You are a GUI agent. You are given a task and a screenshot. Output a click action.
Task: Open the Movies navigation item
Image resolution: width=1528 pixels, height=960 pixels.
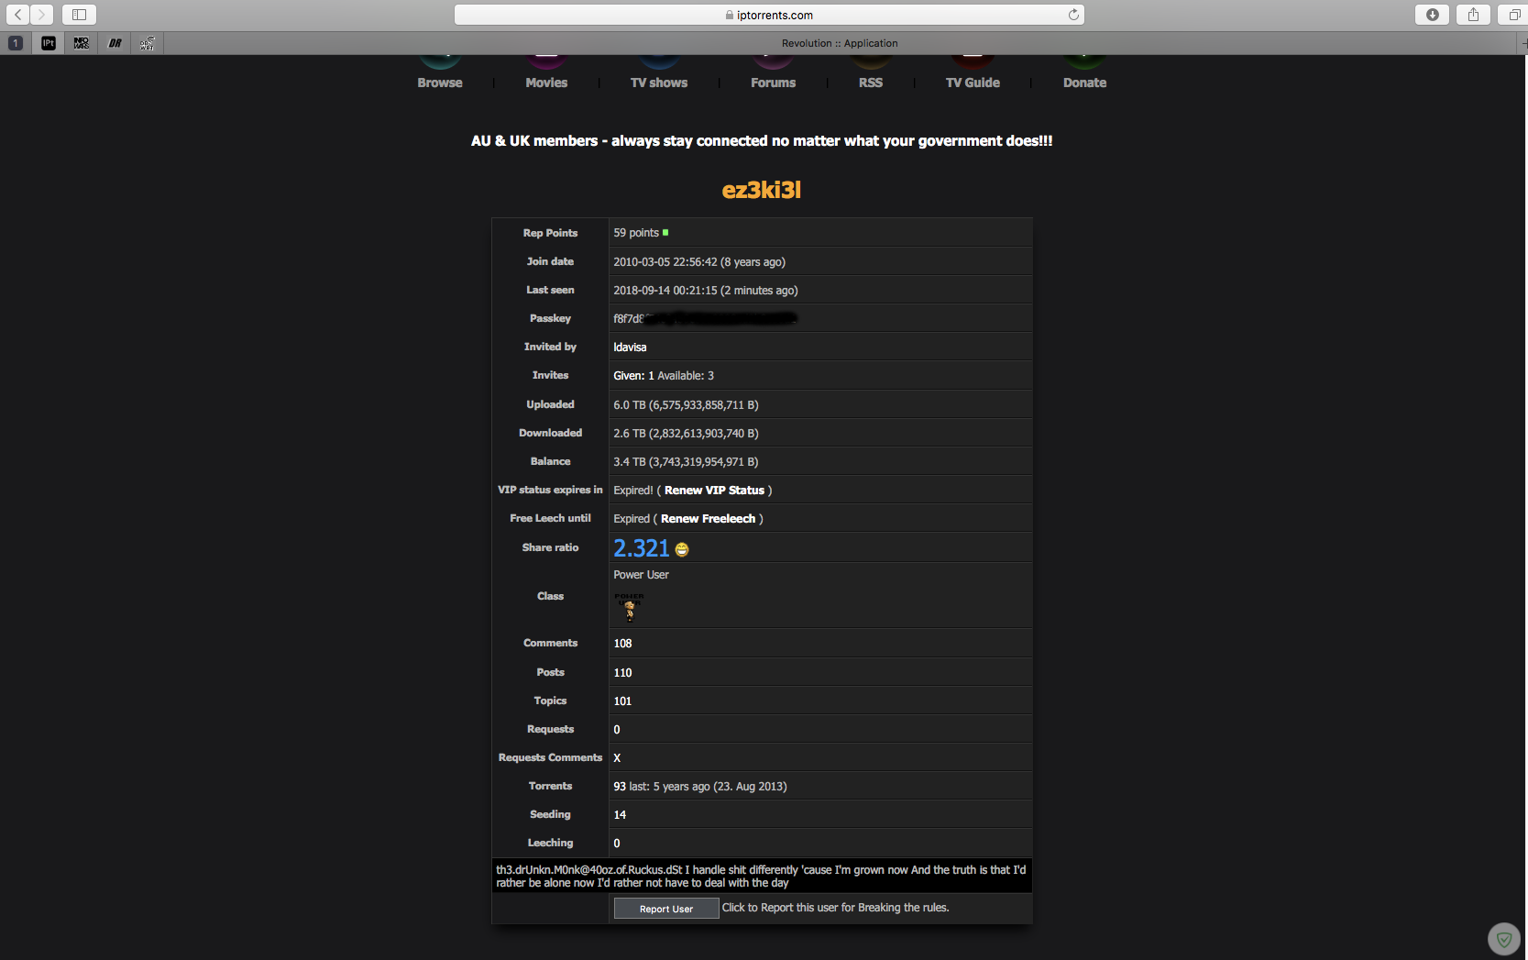coord(546,83)
